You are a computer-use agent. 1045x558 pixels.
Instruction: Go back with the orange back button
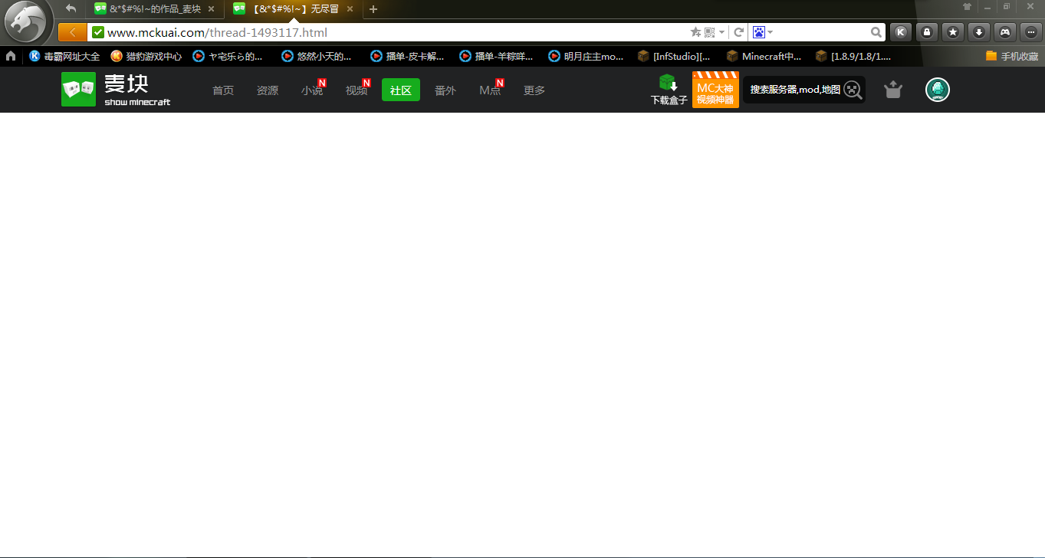tap(72, 32)
